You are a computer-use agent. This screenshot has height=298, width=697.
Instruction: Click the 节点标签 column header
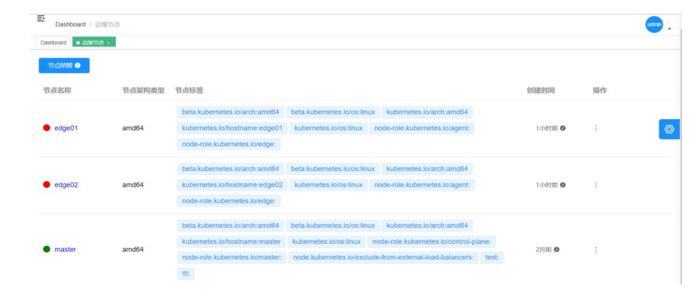[189, 90]
